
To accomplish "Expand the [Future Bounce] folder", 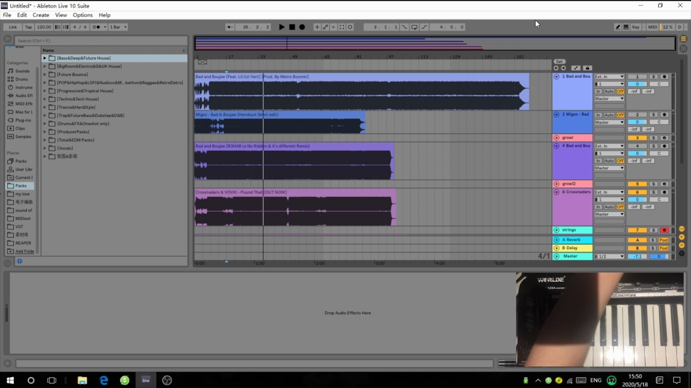I will (45, 74).
